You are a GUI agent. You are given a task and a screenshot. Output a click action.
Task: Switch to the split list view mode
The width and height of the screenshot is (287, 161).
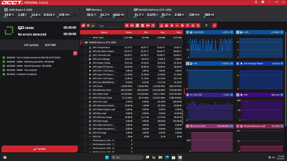pos(83,26)
